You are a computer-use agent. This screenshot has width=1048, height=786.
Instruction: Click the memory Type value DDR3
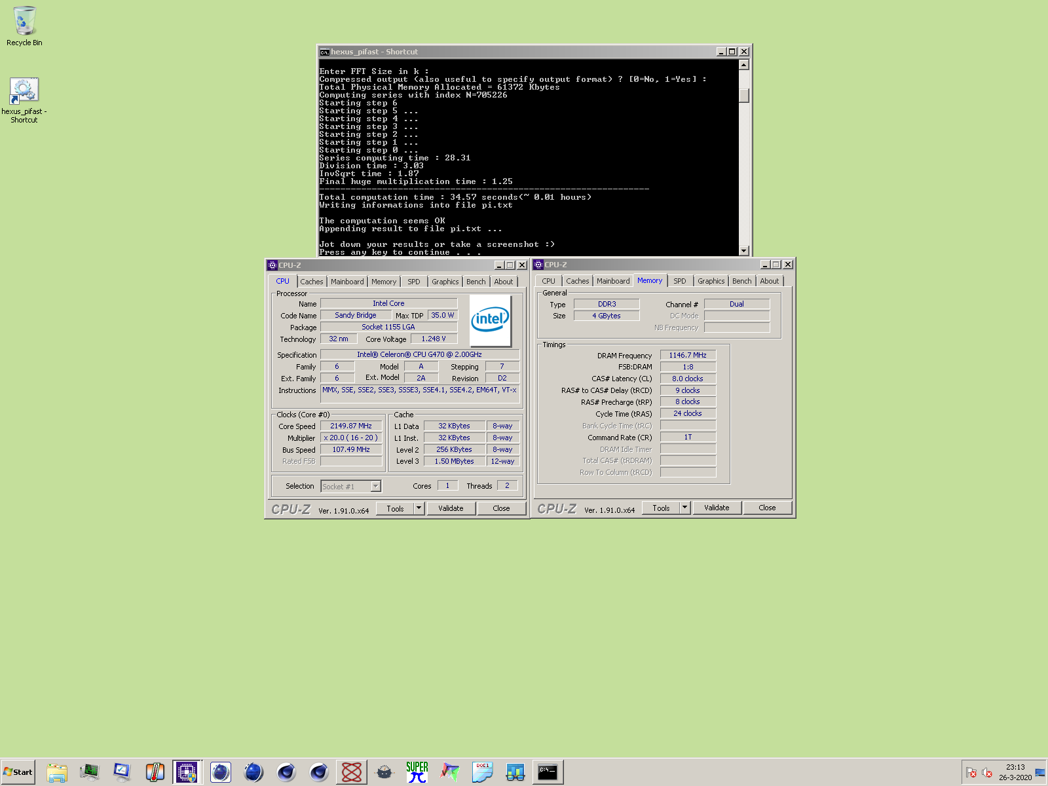tap(607, 304)
